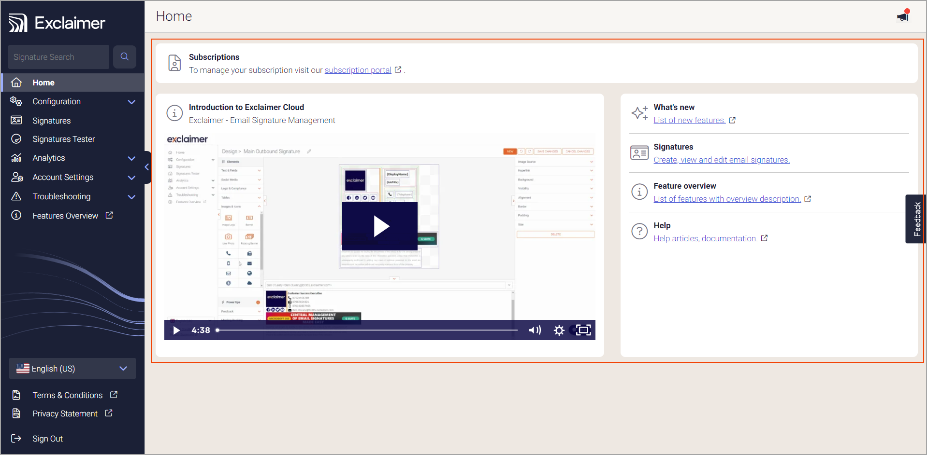This screenshot has height=455, width=927.
Task: Expand the Account Settings section
Action: (x=63, y=177)
